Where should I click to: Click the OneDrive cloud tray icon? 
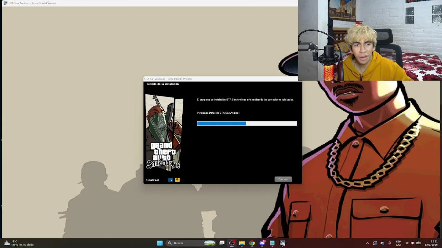(382, 243)
